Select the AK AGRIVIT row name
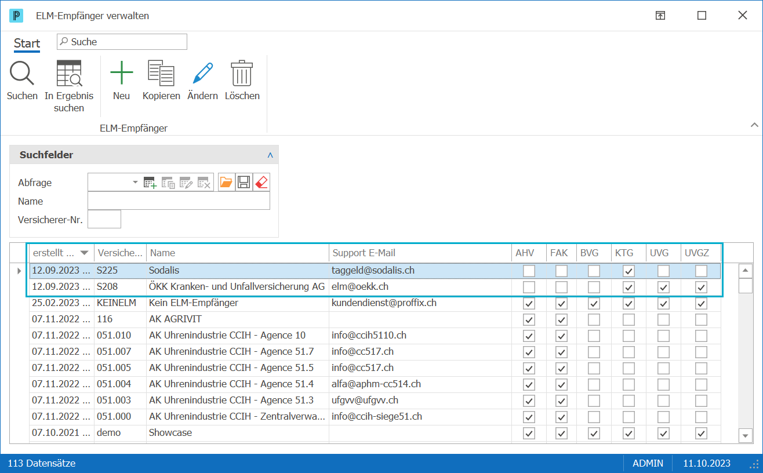This screenshot has width=763, height=473. (175, 319)
